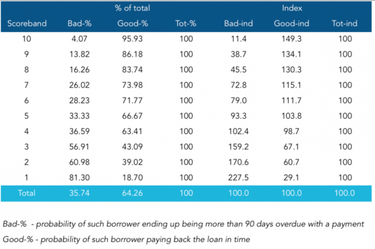Select Bad-% value 4.07 for scoreband 10
375x249 pixels.
[x=79, y=38]
